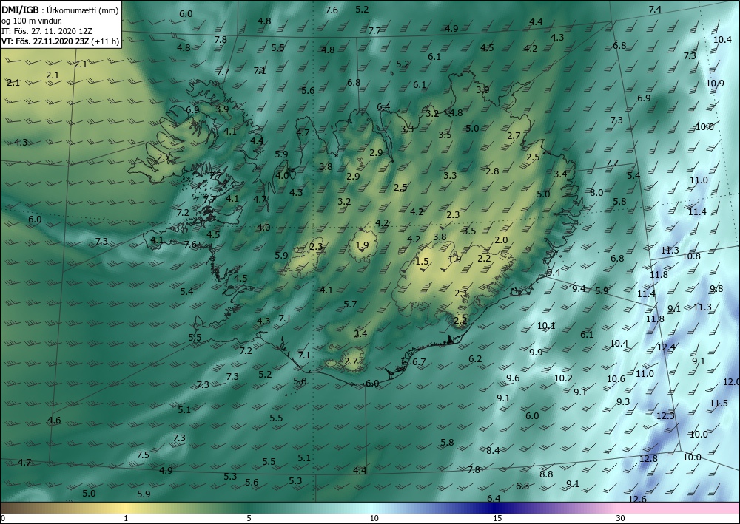The height and width of the screenshot is (524, 740).
Task: Select the "IT: Fös. 27. 11. 2020 12Z" line
Action: click(x=47, y=31)
